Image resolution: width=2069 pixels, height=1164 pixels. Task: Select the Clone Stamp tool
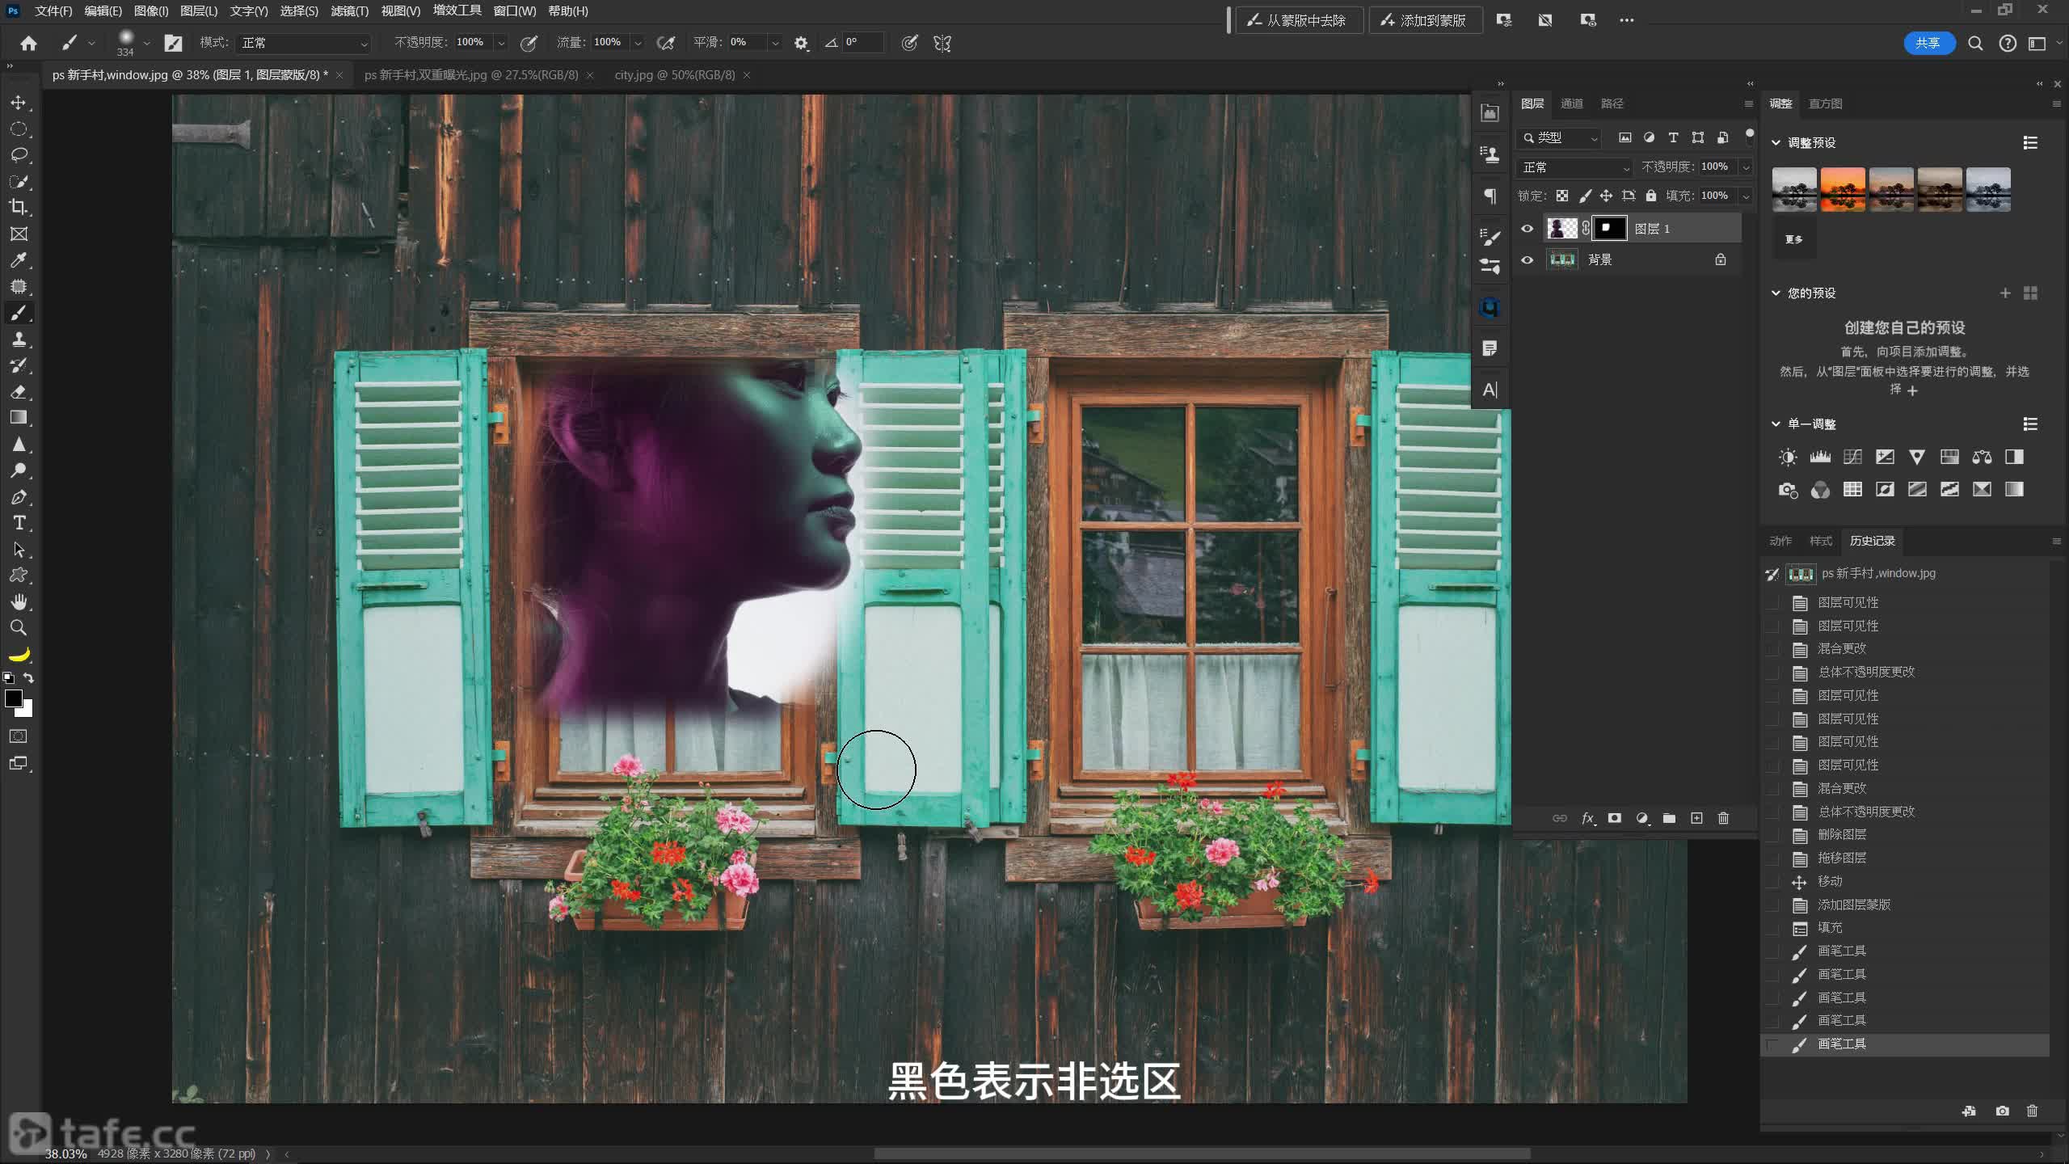(x=19, y=339)
